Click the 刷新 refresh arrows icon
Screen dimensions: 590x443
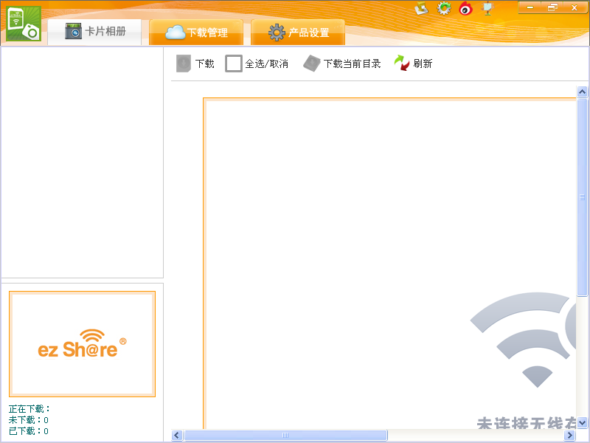(401, 63)
